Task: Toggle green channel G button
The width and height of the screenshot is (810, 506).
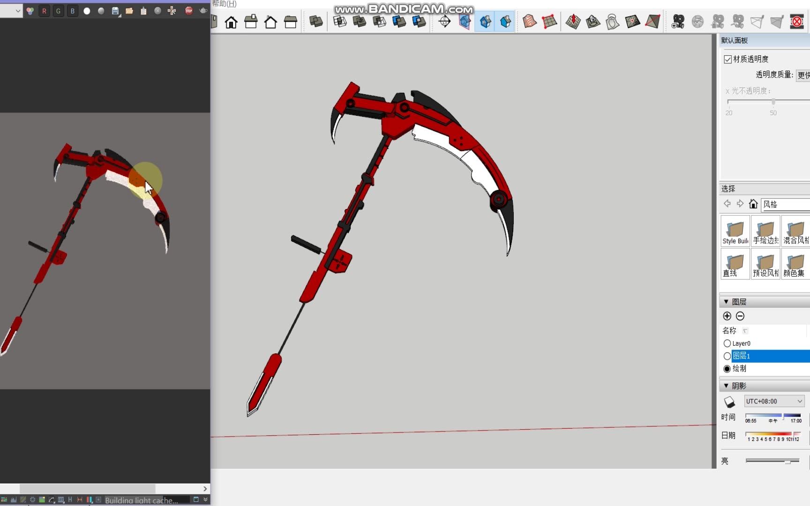Action: (58, 11)
